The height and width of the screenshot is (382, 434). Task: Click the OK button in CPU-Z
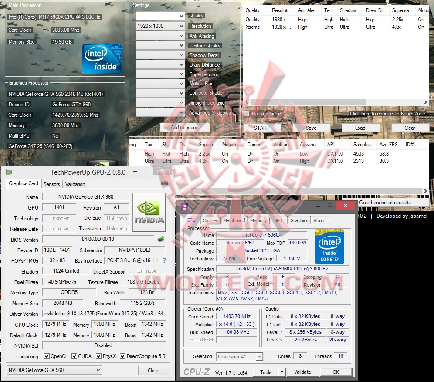pos(336,372)
